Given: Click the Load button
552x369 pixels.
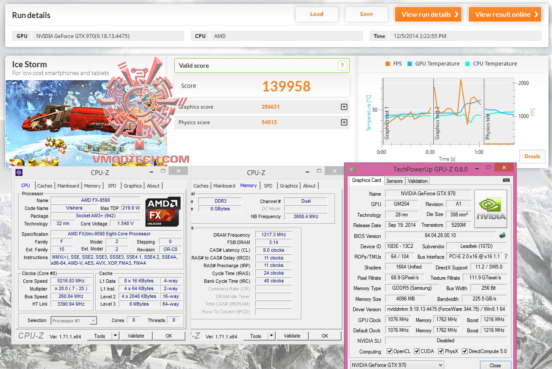Looking at the screenshot, I should 317,14.
